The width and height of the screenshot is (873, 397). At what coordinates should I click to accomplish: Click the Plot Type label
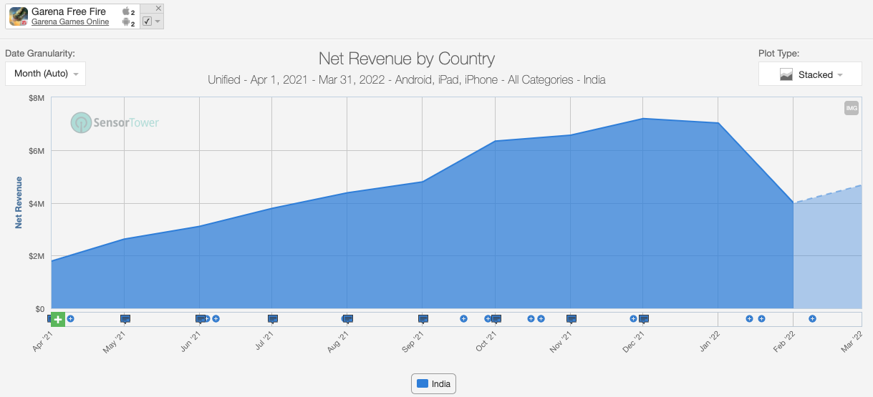(x=778, y=53)
